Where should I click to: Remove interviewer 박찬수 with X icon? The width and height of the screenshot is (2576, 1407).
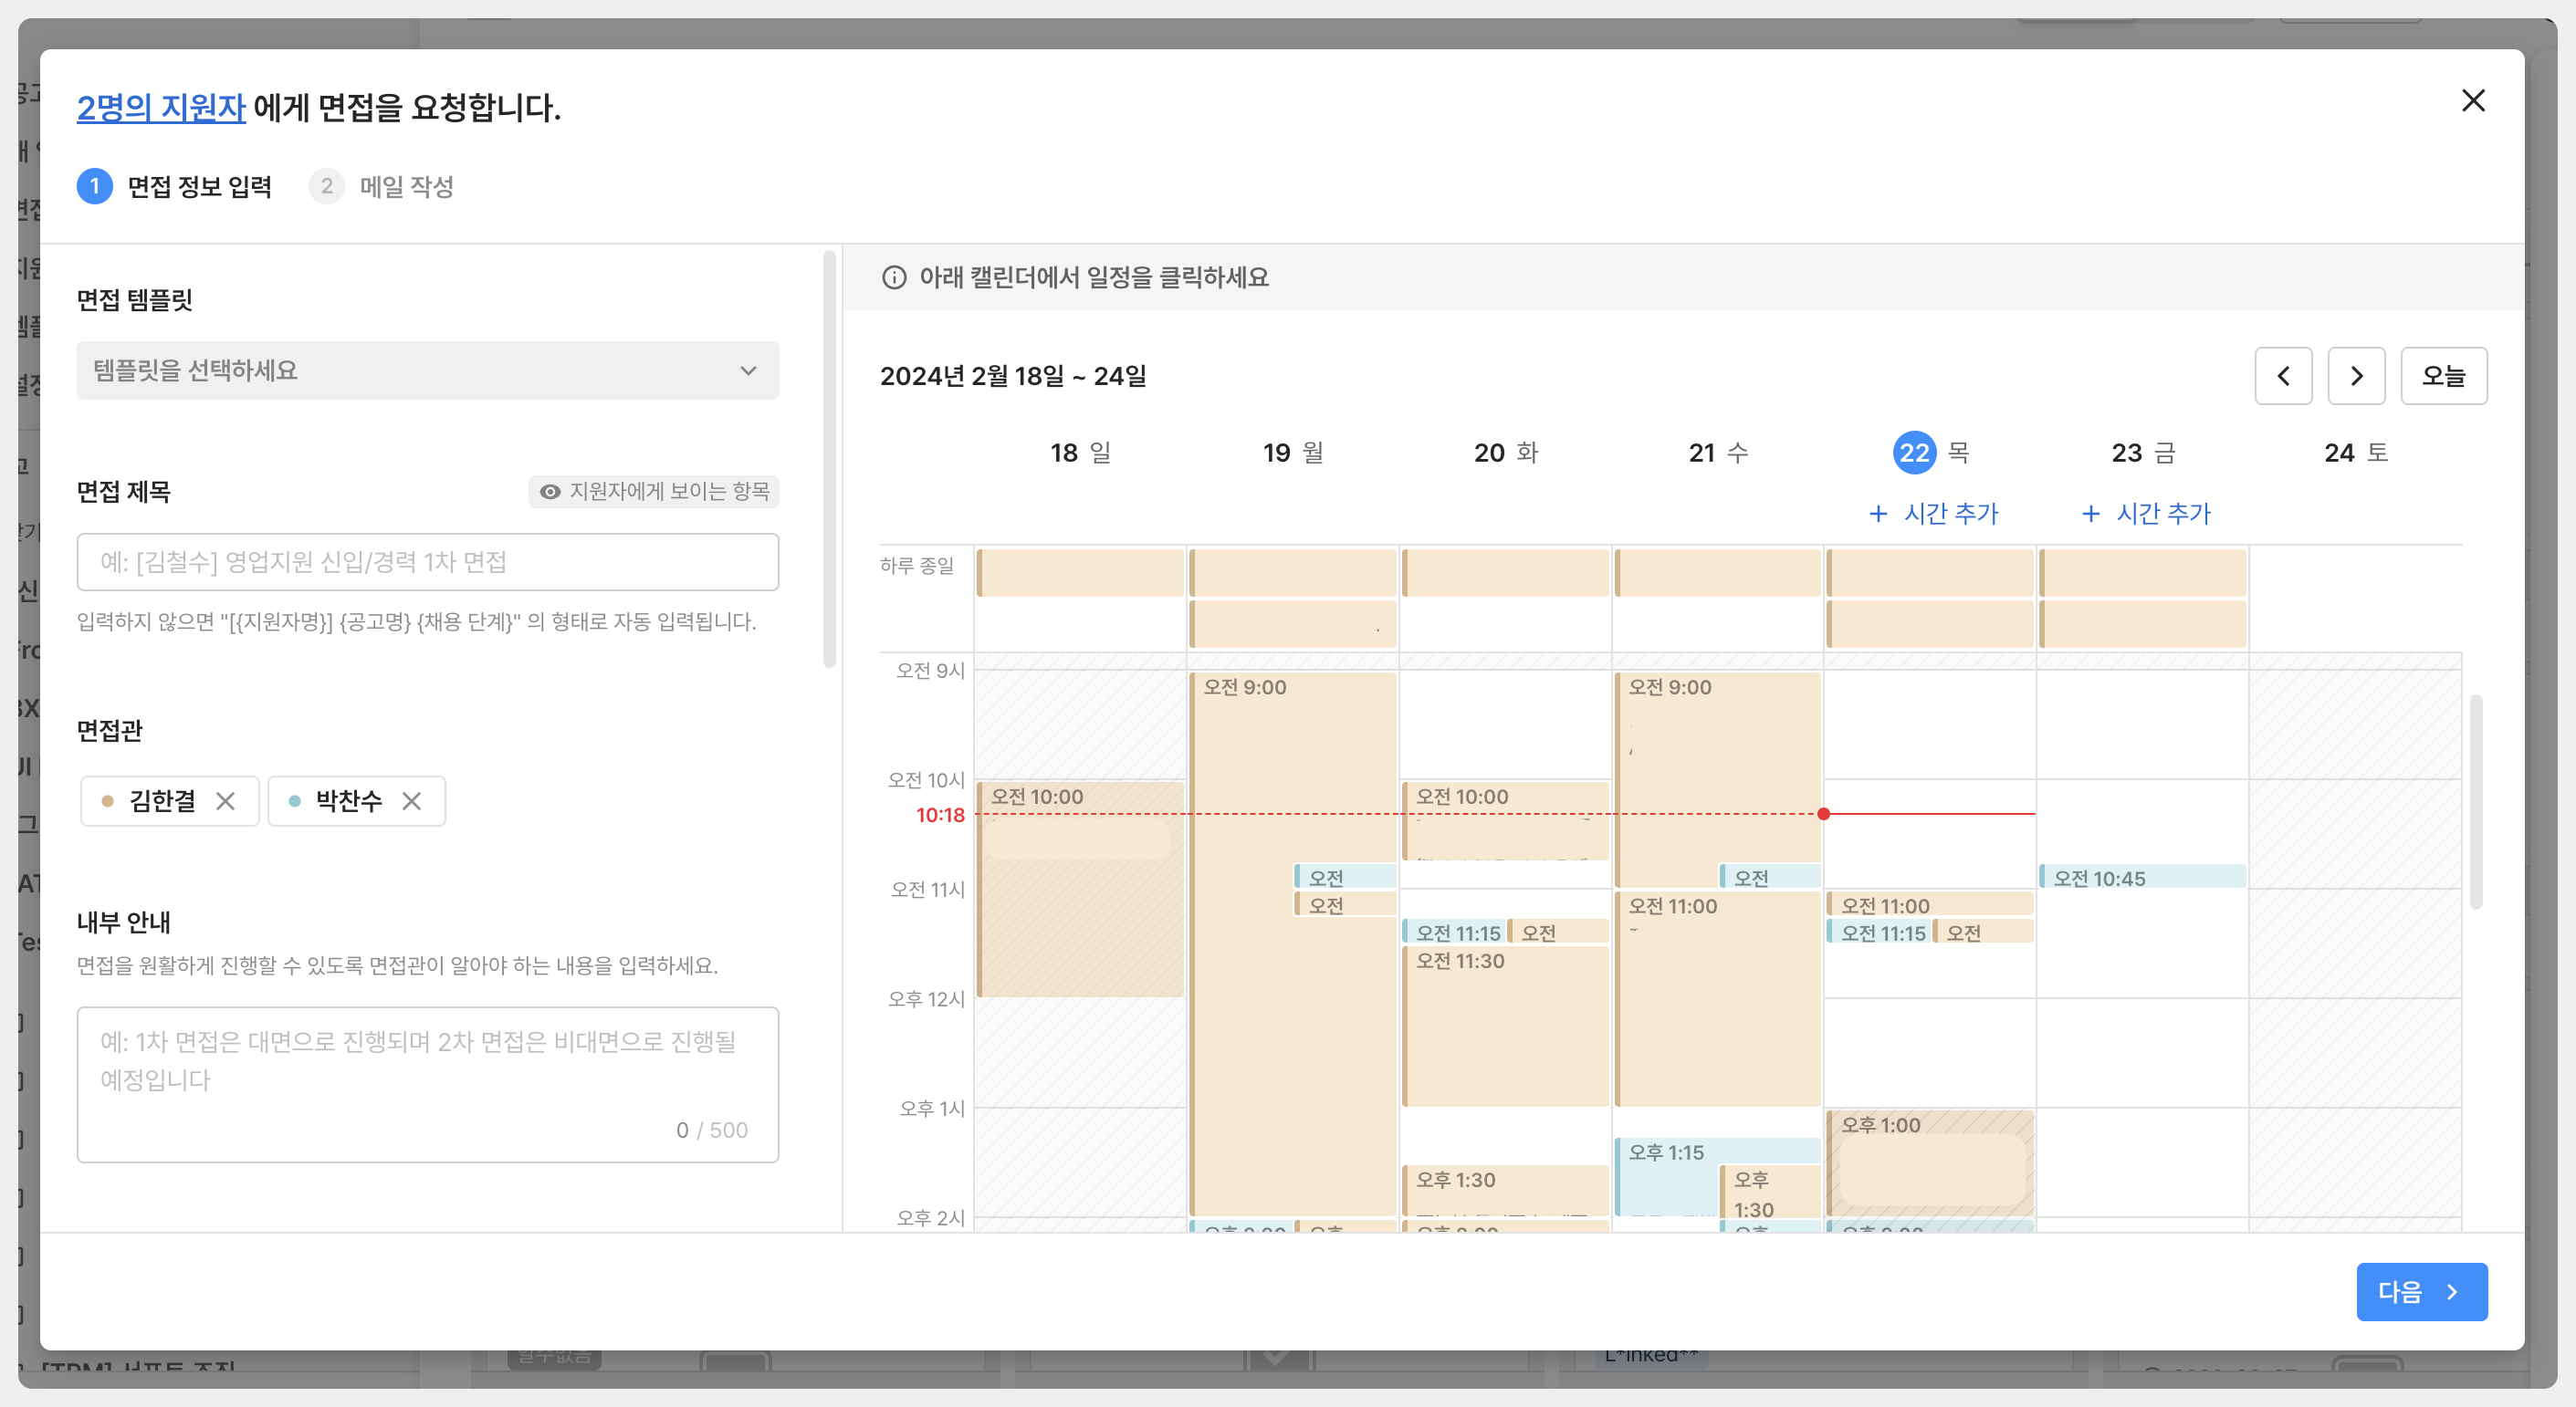(x=412, y=800)
